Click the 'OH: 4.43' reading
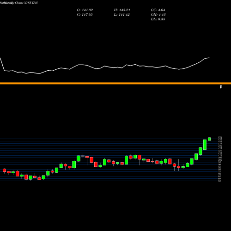 [x=158, y=15]
